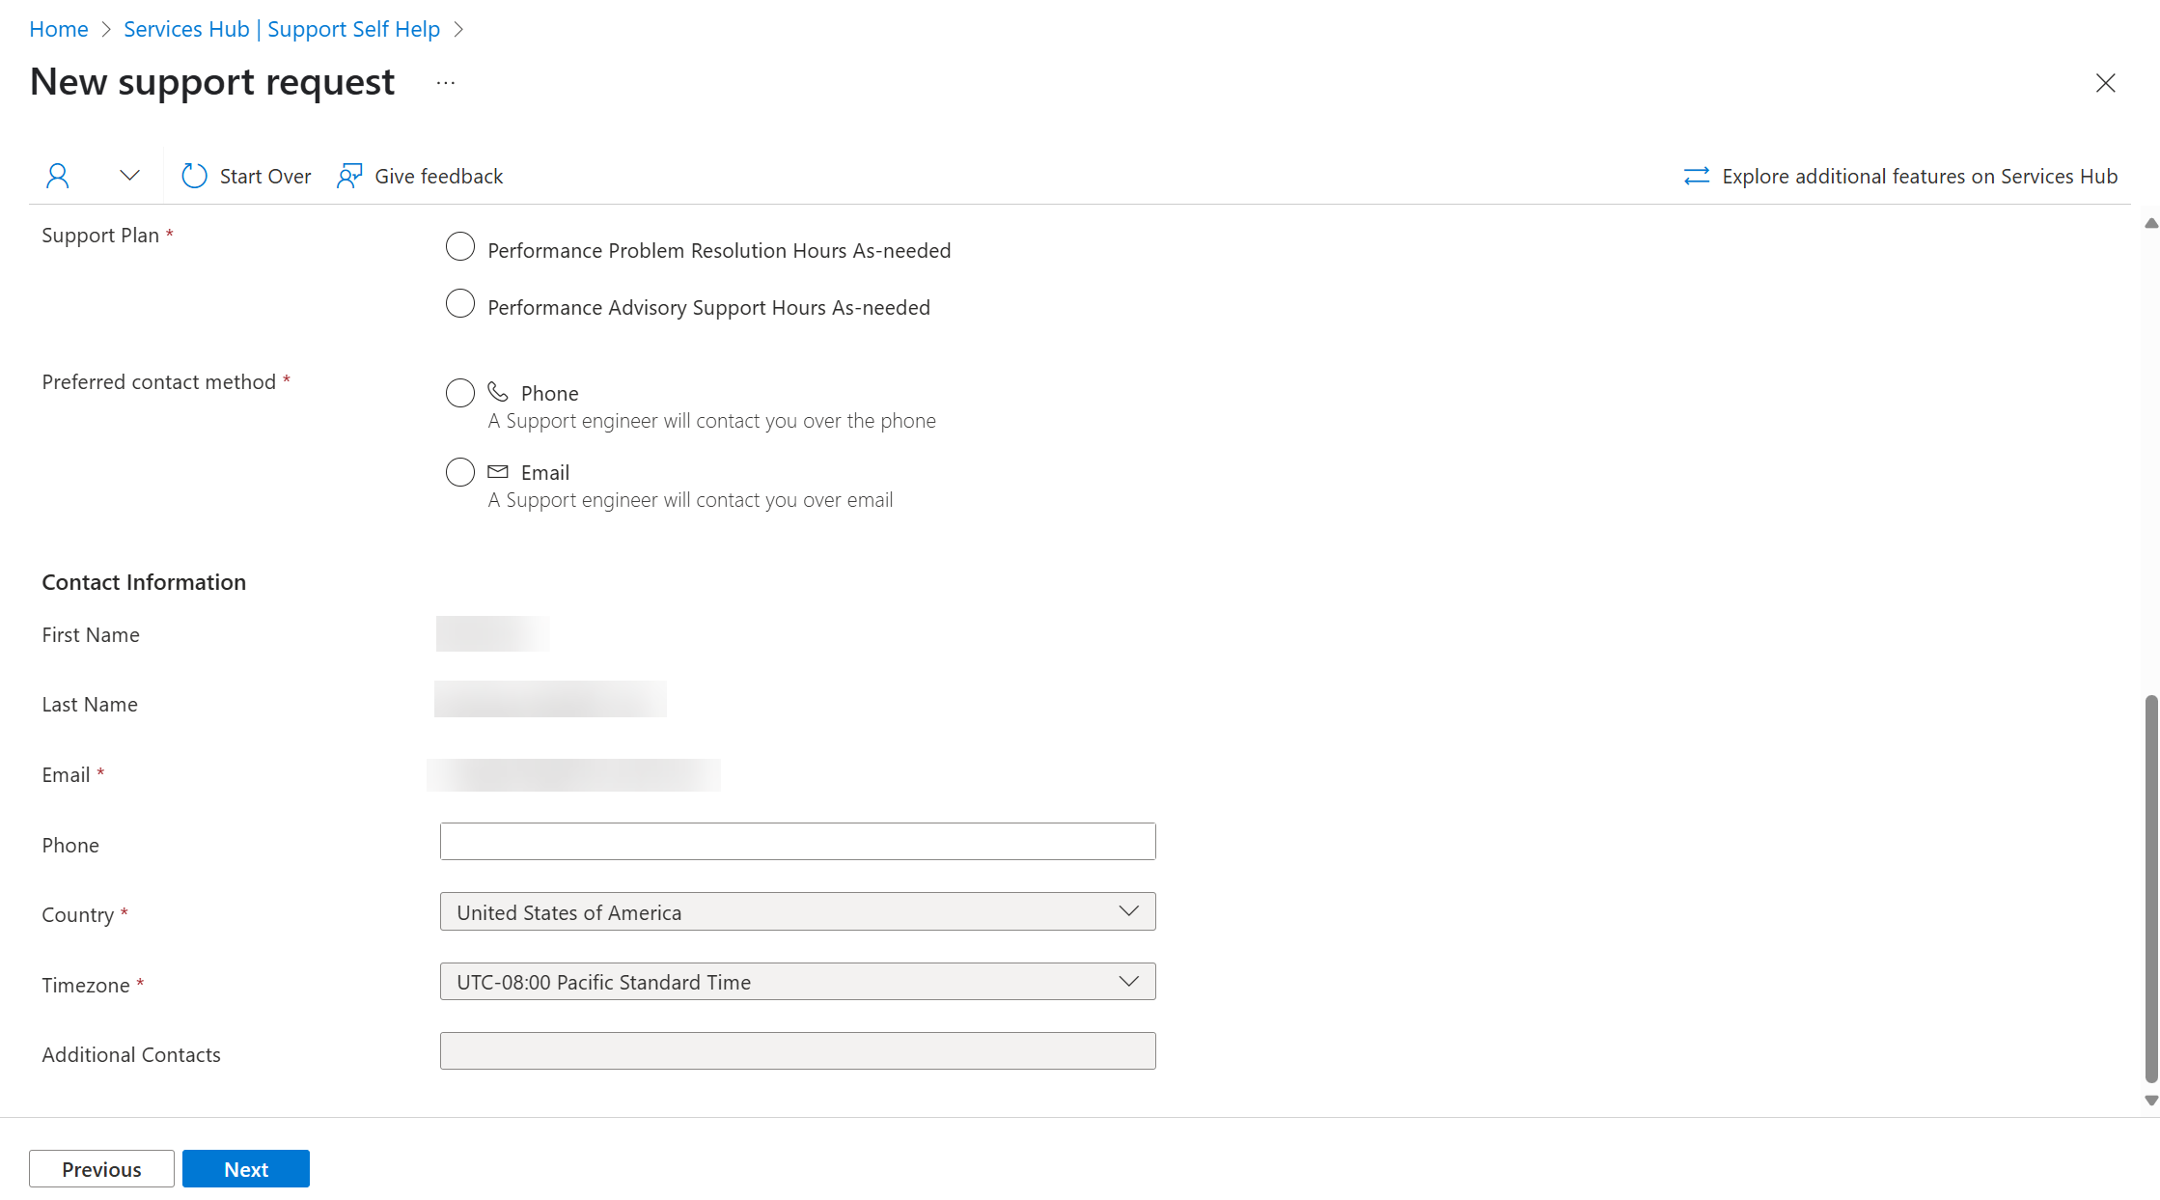Click the user profile icon

56,175
